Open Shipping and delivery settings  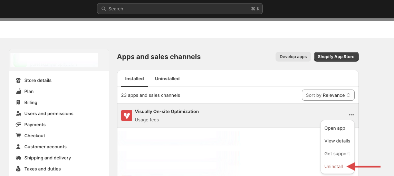pyautogui.click(x=48, y=158)
